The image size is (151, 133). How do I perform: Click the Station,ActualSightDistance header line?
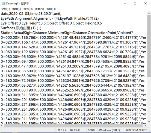coord(67,33)
